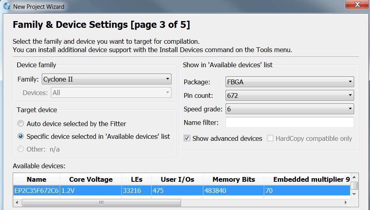Open the Family dropdown showing Cyclone II
The height and width of the screenshot is (210, 370).
pyautogui.click(x=106, y=79)
